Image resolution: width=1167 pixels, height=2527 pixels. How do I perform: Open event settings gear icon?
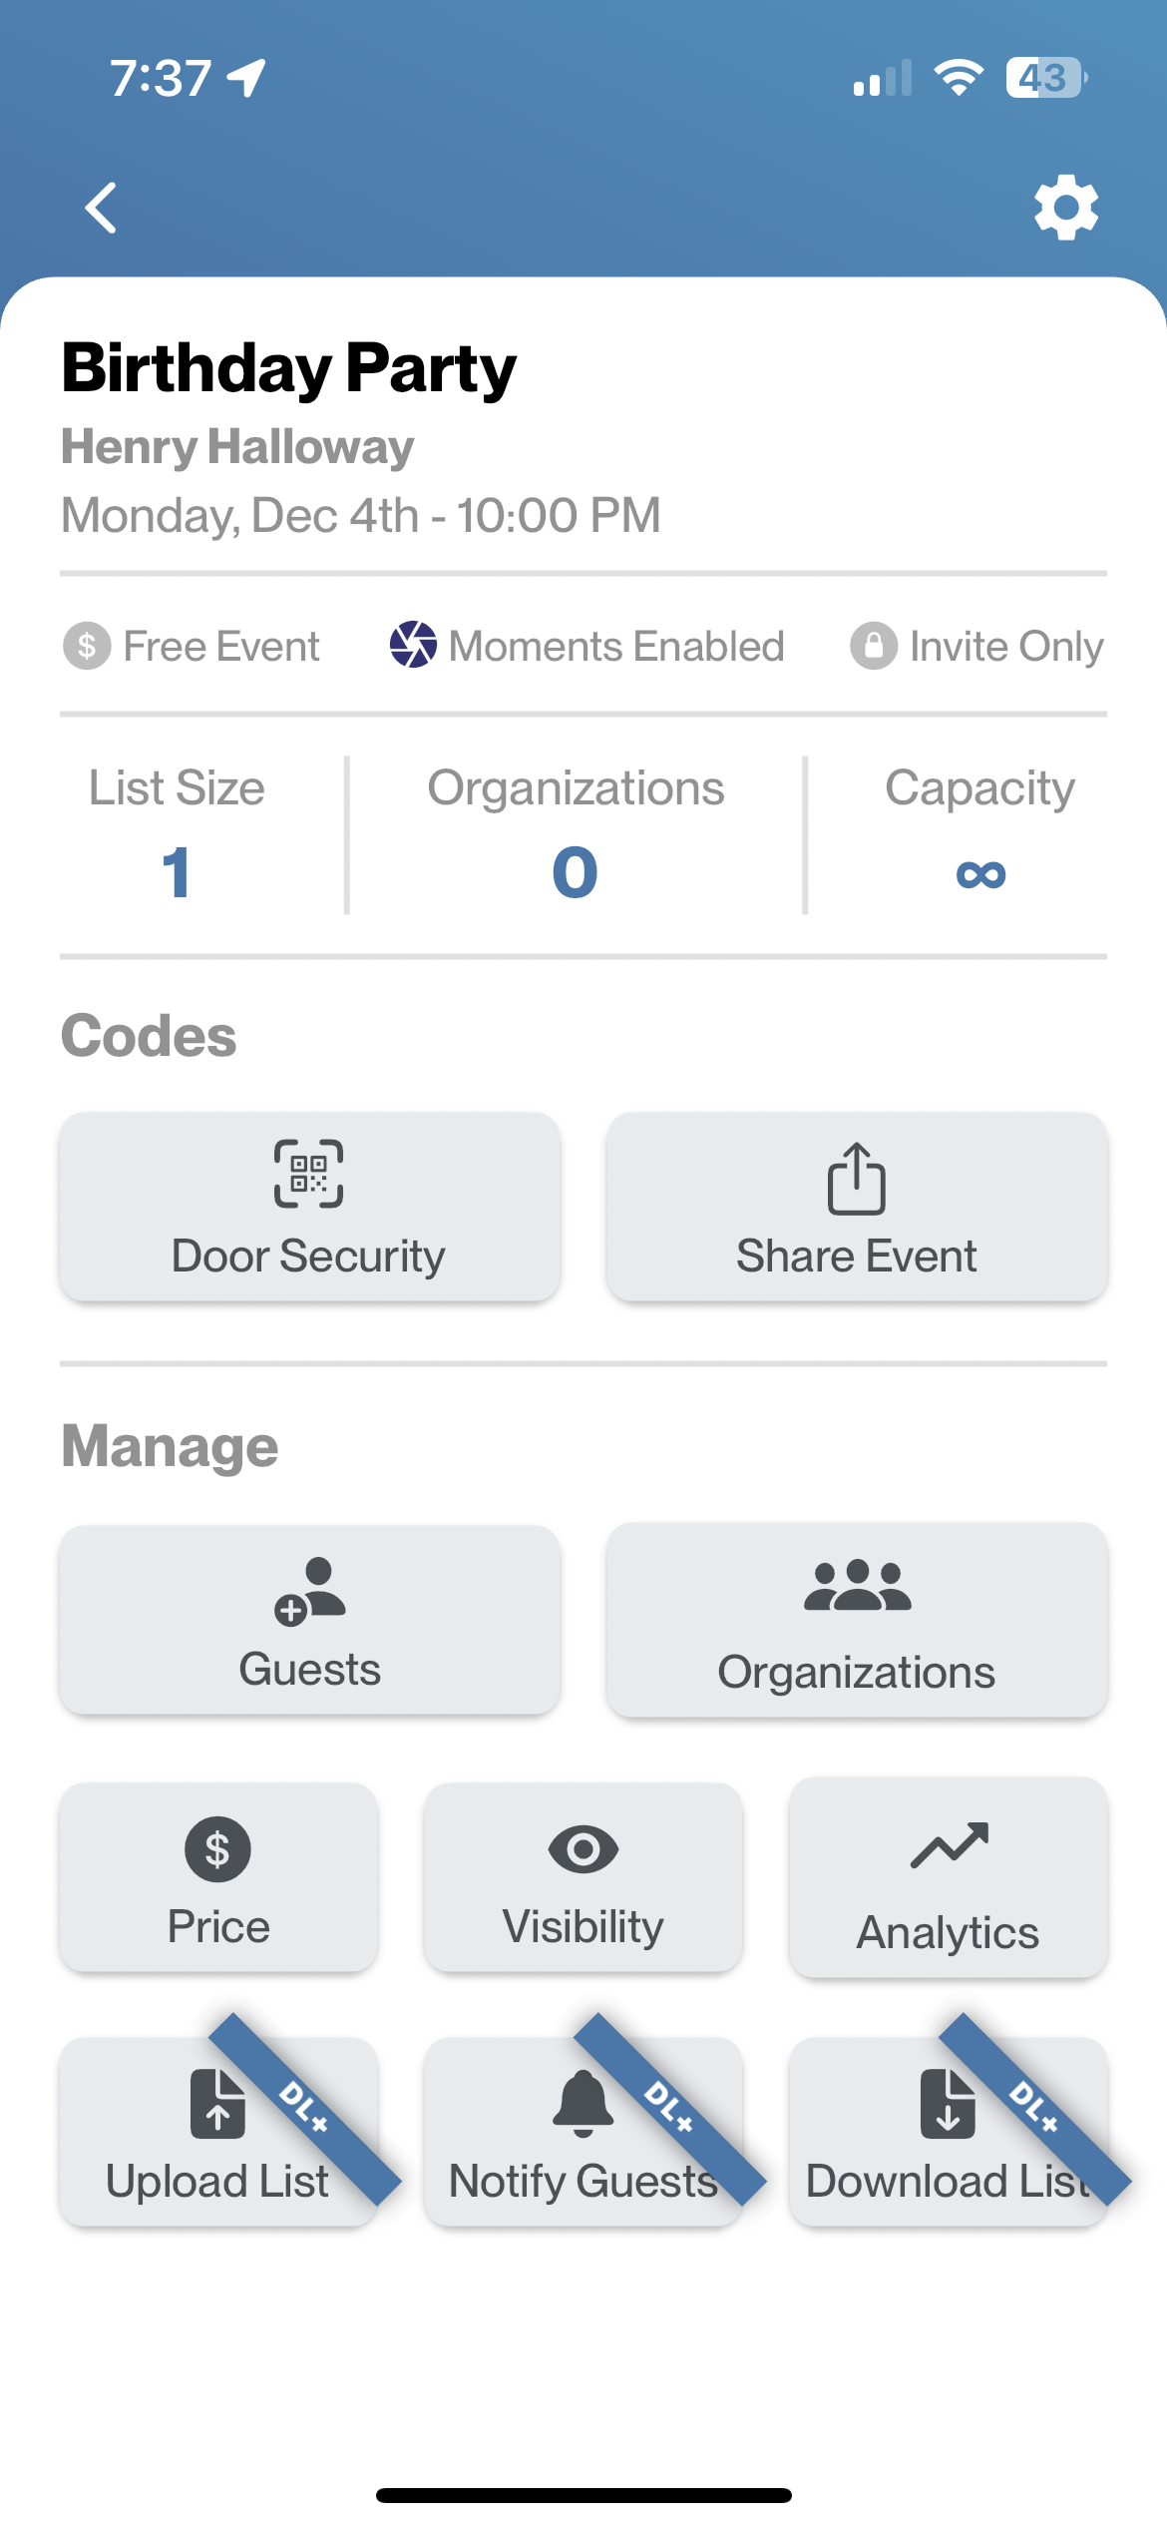tap(1066, 208)
